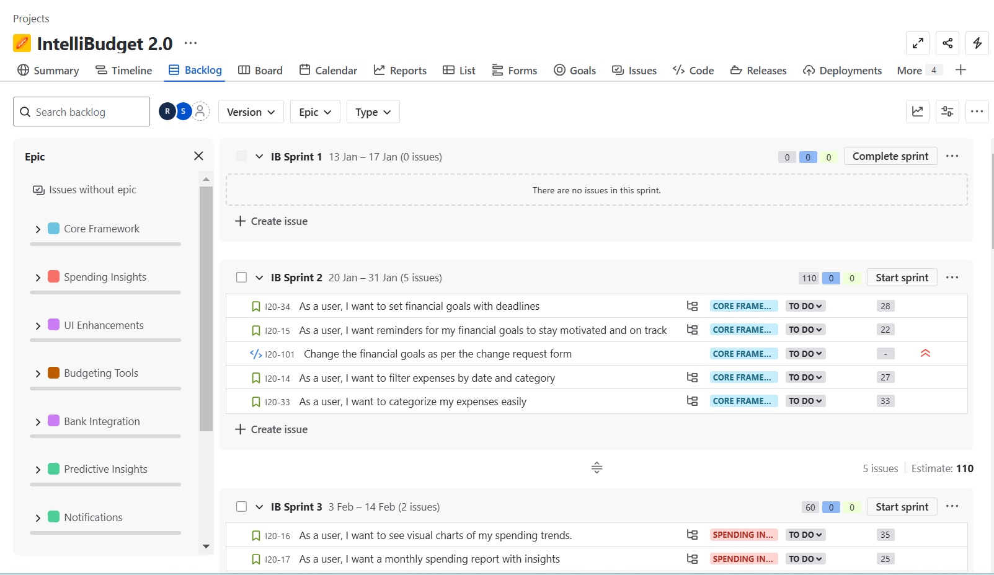
Task: Open the IB Sprint 3 more actions menu
Action: [952, 507]
